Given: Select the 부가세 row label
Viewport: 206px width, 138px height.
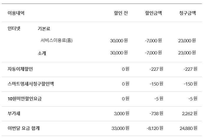Looking at the screenshot, I should [x=14, y=113].
